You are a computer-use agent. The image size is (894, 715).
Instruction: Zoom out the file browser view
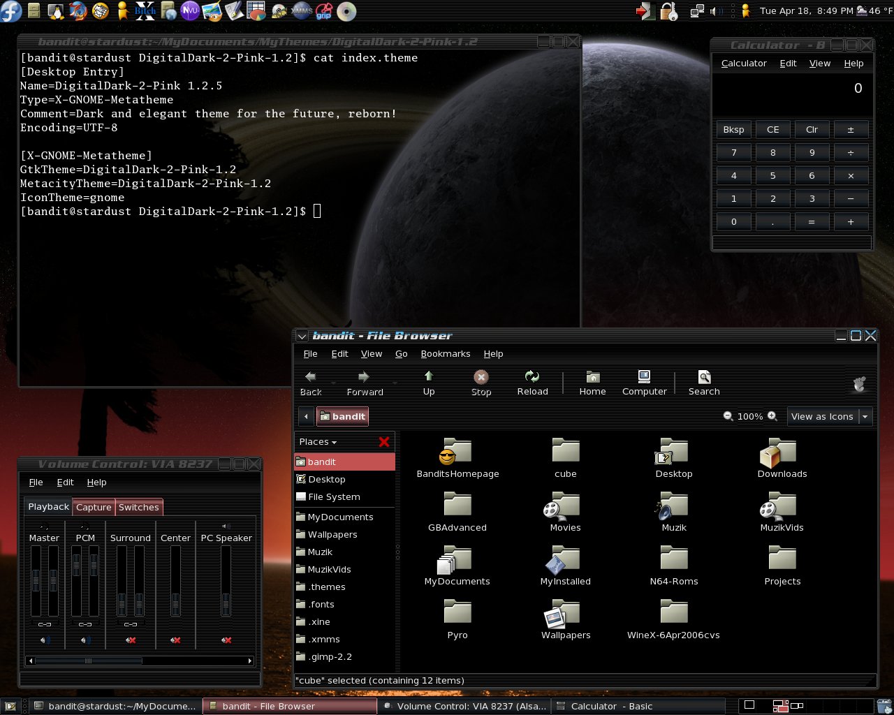pyautogui.click(x=728, y=416)
